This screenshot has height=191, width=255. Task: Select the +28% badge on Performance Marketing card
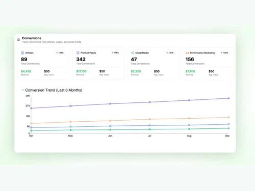(x=224, y=53)
